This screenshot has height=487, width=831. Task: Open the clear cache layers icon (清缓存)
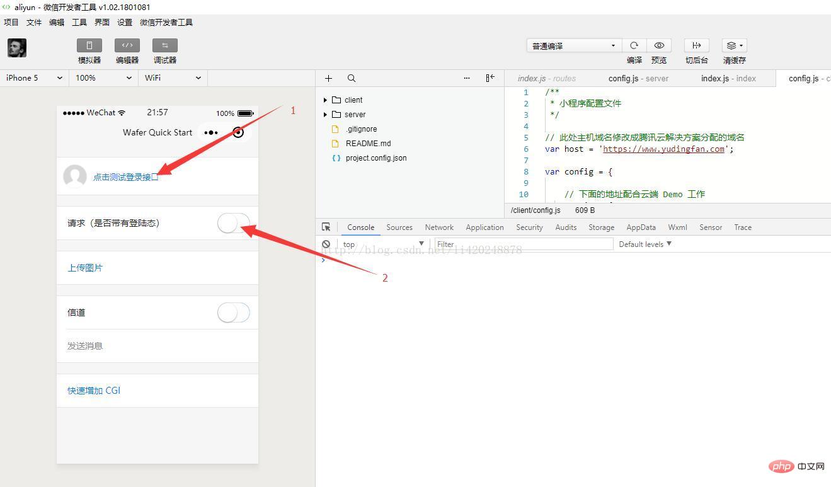(735, 45)
